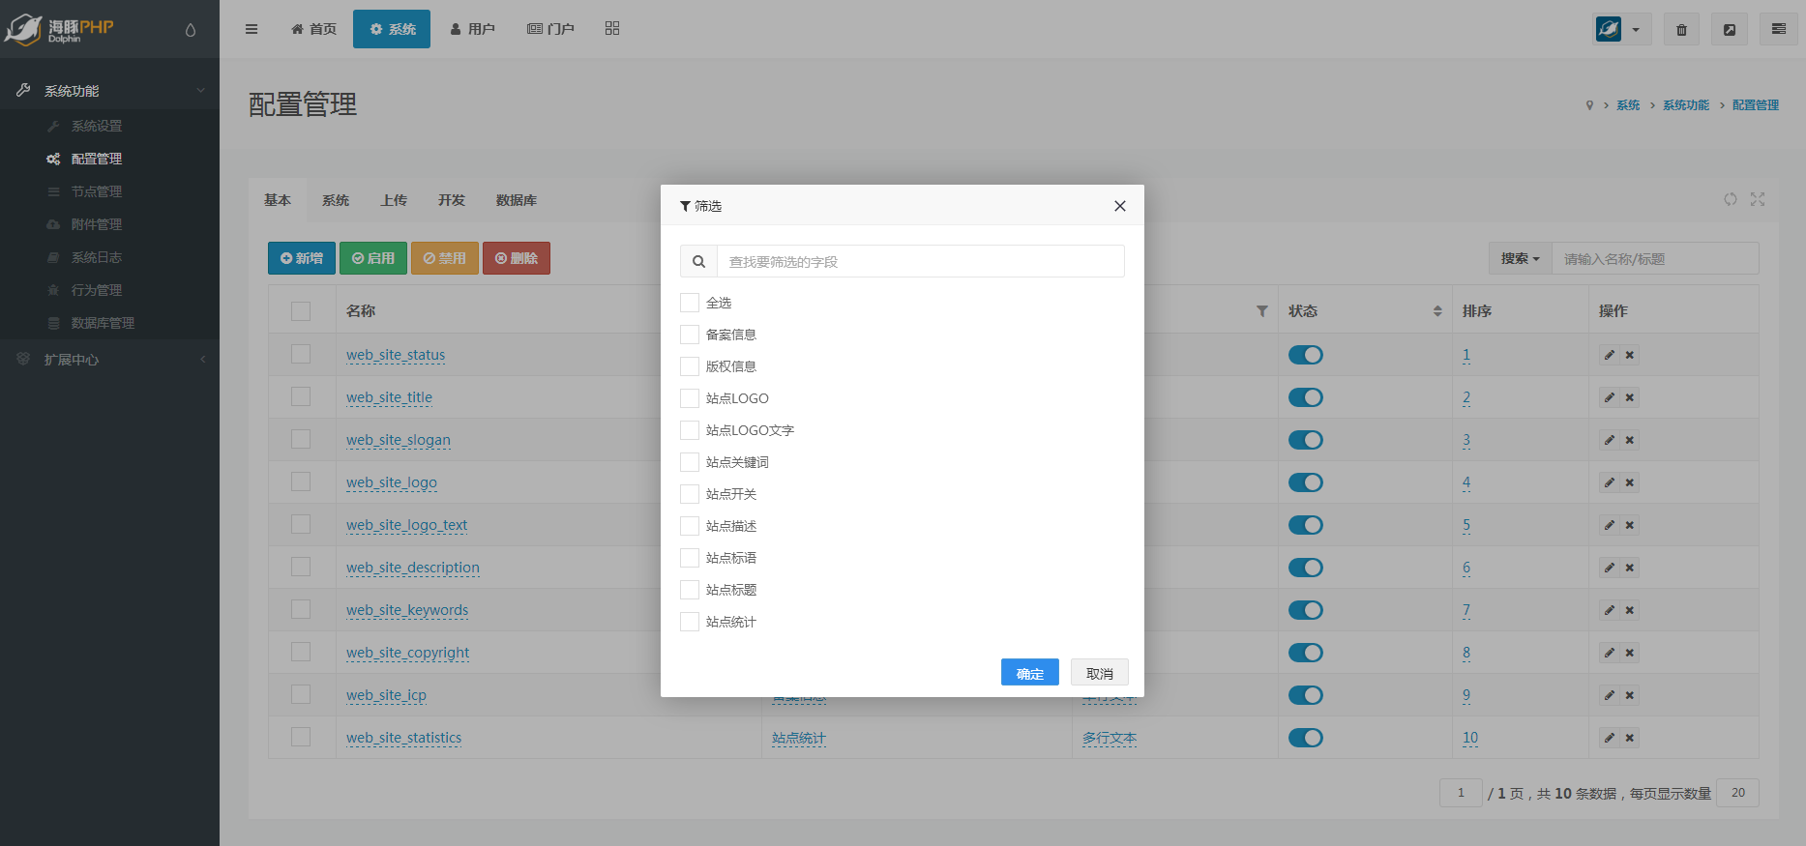
Task: Click the filter funnel icon in table header
Action: [x=1261, y=311]
